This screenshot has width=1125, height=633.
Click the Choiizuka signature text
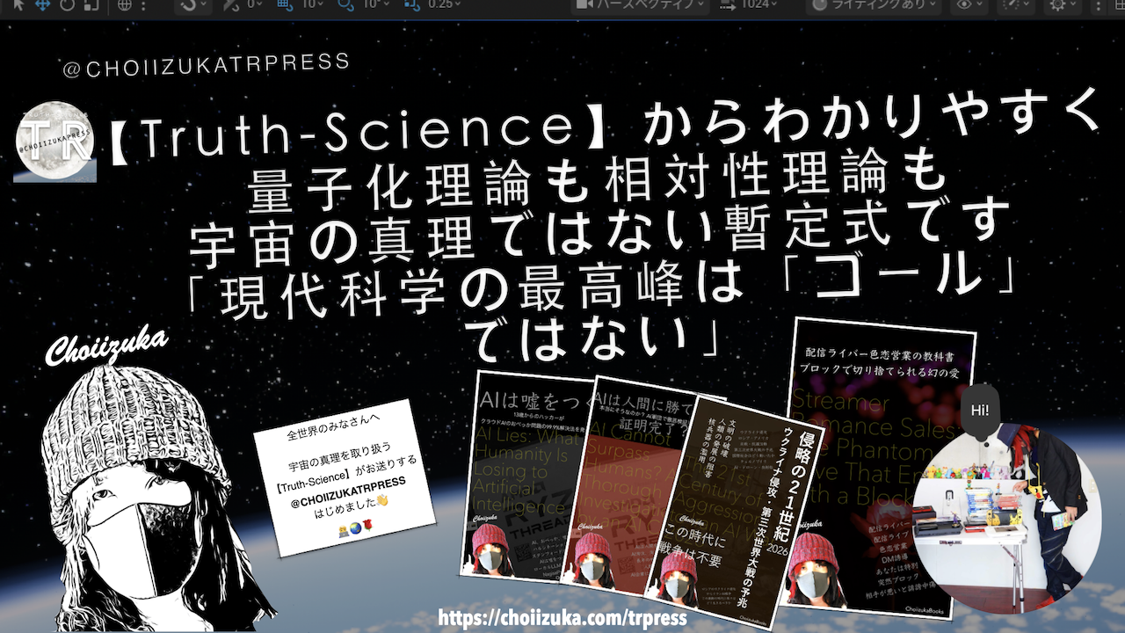pyautogui.click(x=106, y=346)
